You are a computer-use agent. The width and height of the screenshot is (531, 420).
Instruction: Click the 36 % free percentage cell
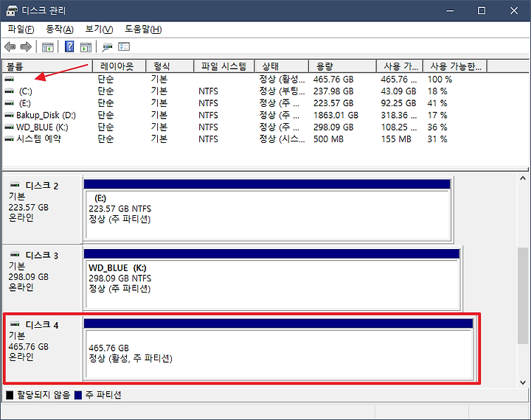437,127
